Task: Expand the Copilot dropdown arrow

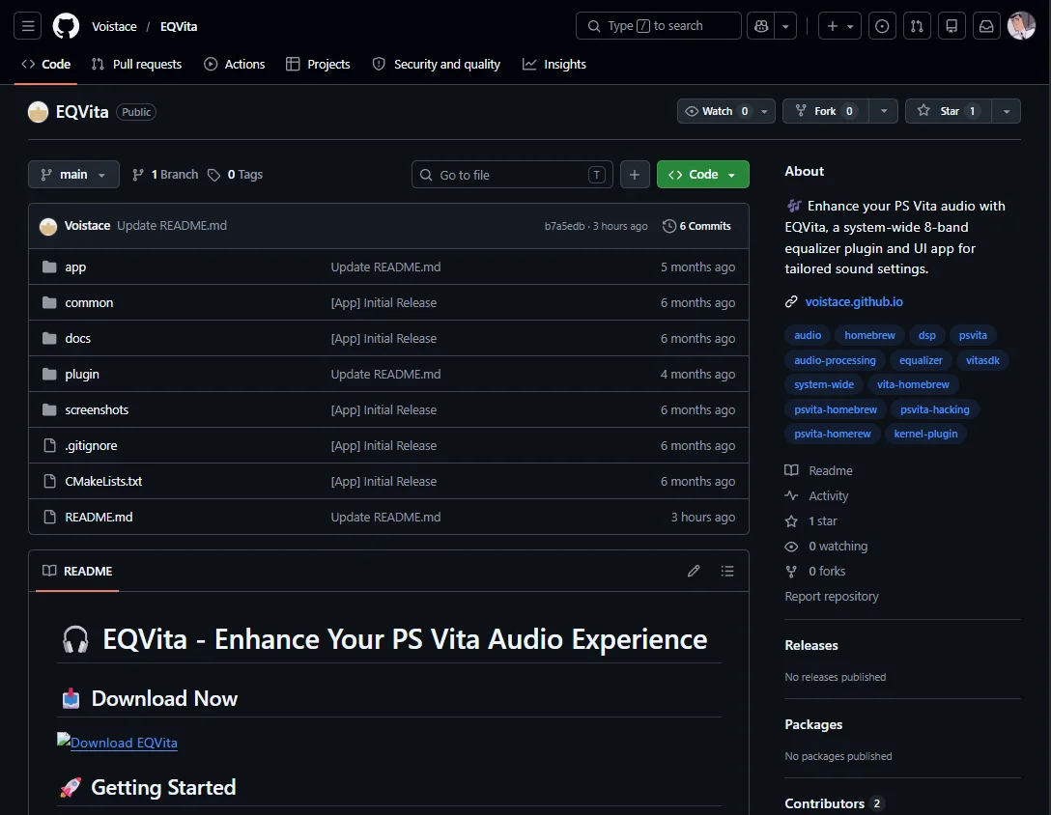Action: coord(785,26)
